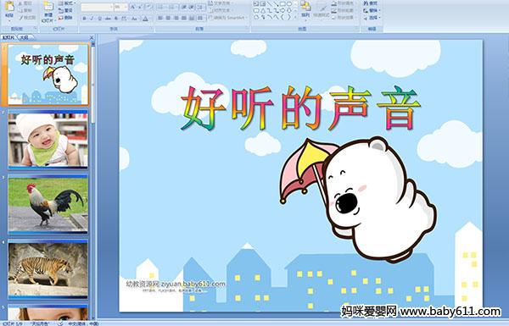Image resolution: width=509 pixels, height=326 pixels.
Task: Click the font color A icon
Action: [x=145, y=19]
